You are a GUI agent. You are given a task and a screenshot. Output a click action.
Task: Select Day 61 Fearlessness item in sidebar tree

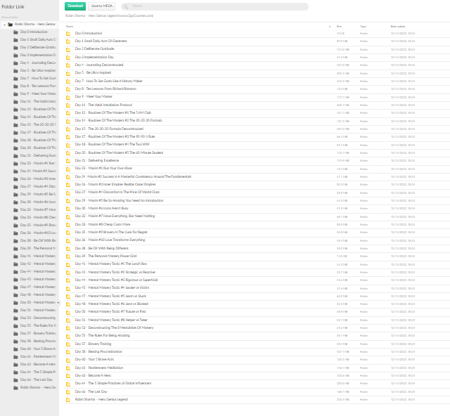(38, 356)
